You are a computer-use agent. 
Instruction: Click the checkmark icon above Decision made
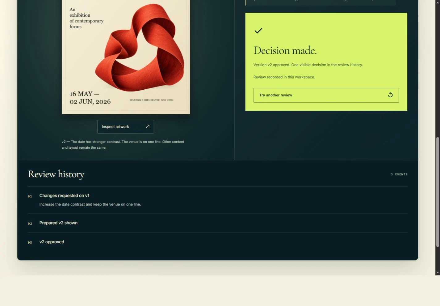tap(258, 31)
